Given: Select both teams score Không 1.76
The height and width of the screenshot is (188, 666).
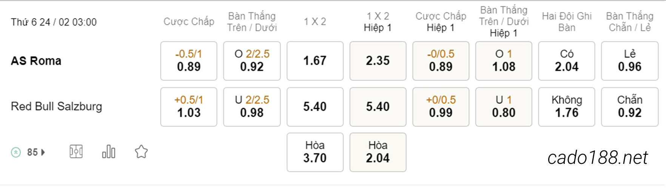Looking at the screenshot, I should click(x=567, y=107).
